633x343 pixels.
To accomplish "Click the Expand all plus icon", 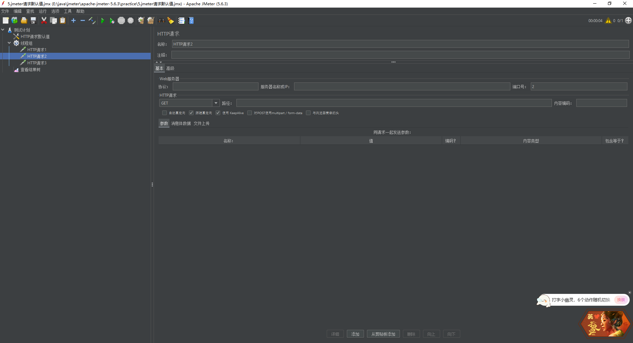I will tap(74, 20).
